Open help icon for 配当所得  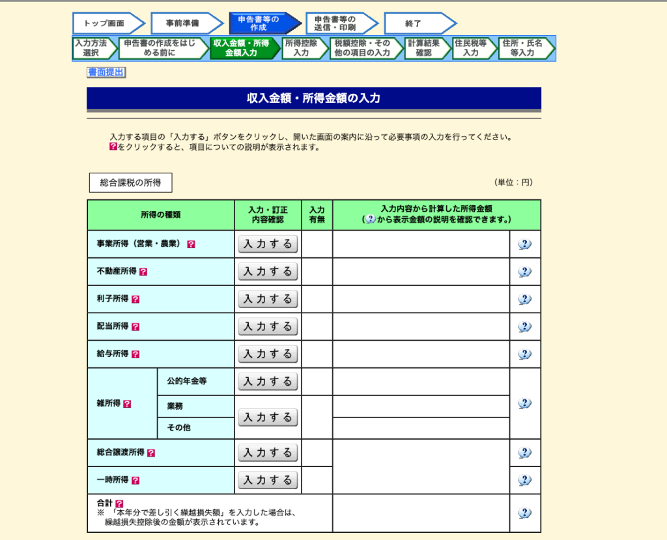[x=135, y=326]
